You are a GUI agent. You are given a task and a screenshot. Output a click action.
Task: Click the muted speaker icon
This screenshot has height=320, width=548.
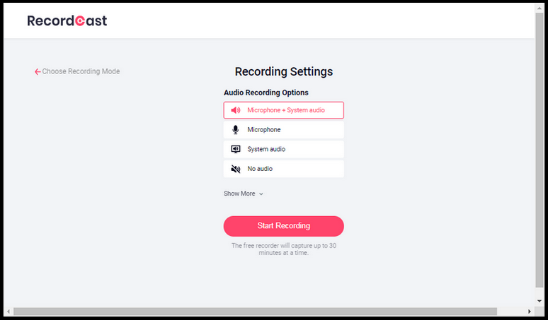click(236, 169)
